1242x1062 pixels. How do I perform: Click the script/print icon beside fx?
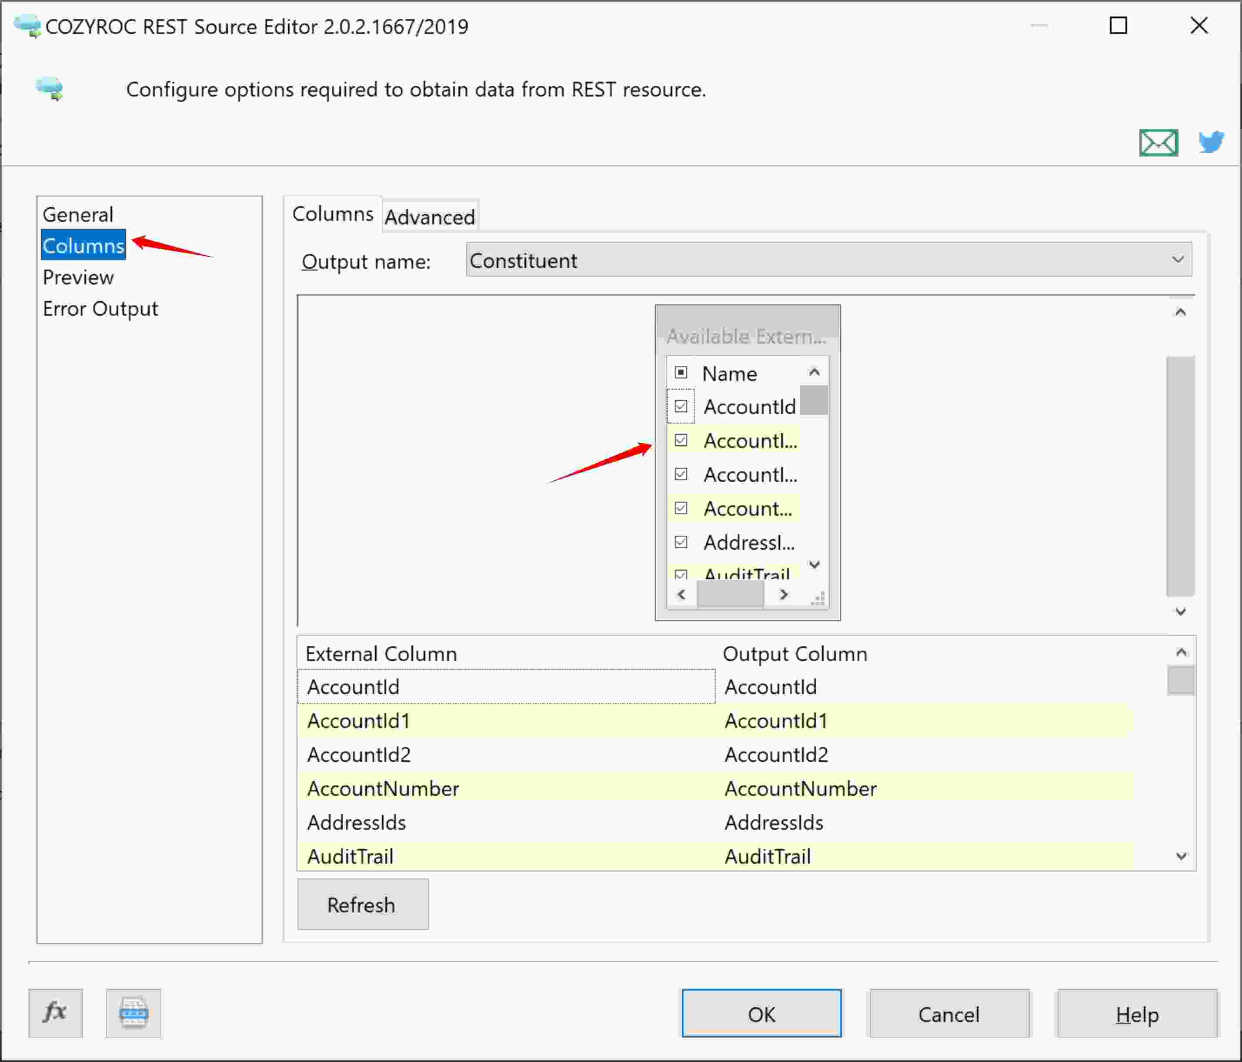[x=133, y=1013]
